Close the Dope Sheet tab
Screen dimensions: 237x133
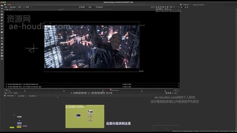point(37,96)
